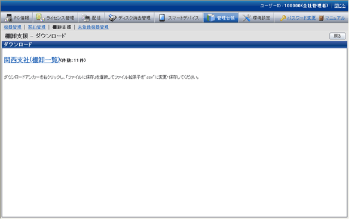Viewport: 349px width, 219px height.
Task: Download 関西支社(棚卸一覧) file link
Action: (x=32, y=60)
